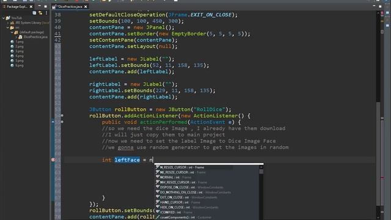Viewport: 391px width, 220px height.
Task: Click the default package icon
Action: point(16,32)
